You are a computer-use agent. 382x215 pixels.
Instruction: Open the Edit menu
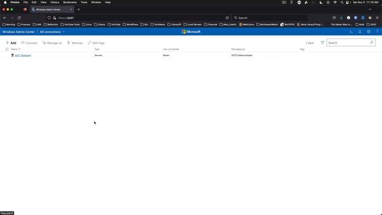click(x=34, y=2)
